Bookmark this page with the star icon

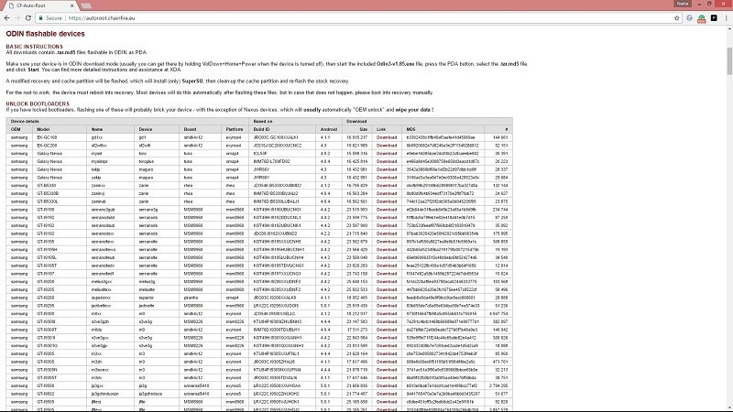676,18
